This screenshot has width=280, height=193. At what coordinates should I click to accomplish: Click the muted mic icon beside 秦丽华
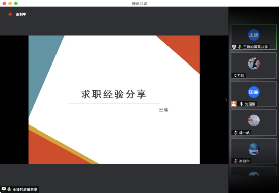(x=236, y=161)
